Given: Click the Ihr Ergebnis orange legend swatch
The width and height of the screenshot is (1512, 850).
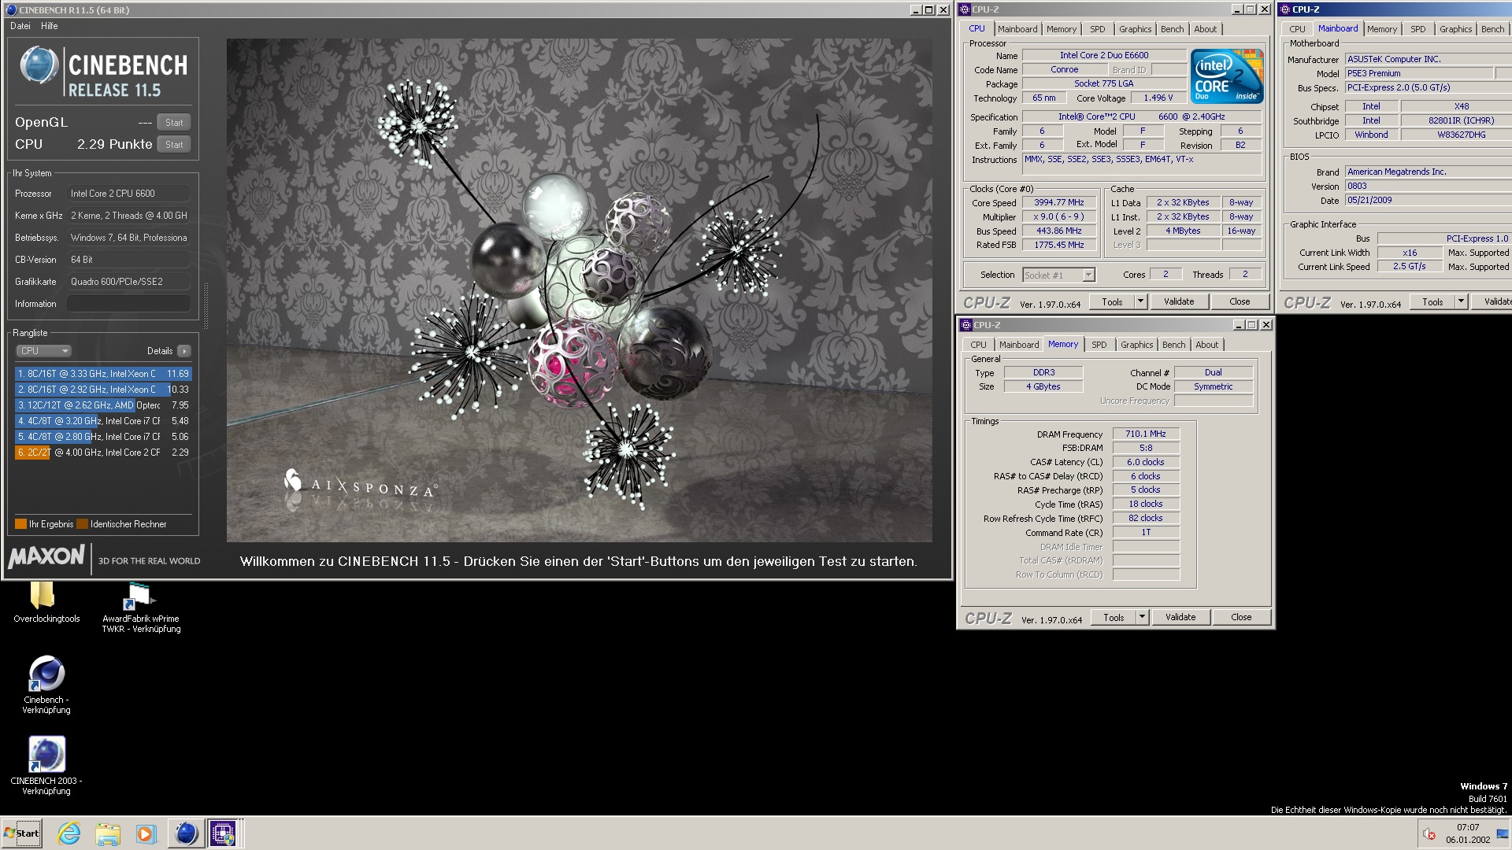Looking at the screenshot, I should (20, 524).
